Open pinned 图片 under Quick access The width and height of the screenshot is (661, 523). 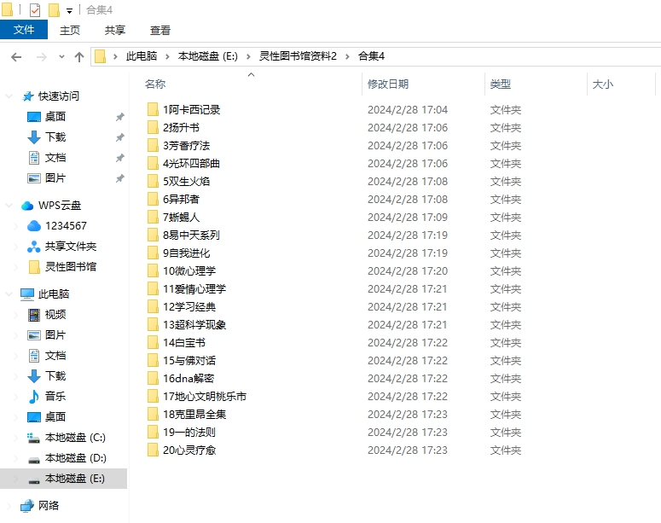click(55, 178)
